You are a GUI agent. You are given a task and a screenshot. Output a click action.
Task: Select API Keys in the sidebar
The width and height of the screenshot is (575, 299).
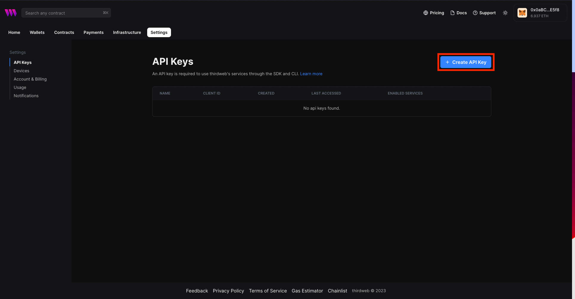[x=23, y=62]
